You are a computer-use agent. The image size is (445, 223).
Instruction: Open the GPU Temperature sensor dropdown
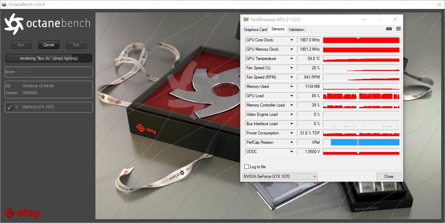[291, 59]
